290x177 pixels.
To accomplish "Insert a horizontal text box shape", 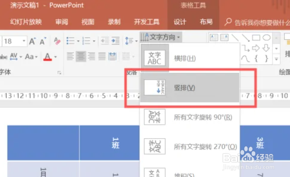I will tap(214, 37).
